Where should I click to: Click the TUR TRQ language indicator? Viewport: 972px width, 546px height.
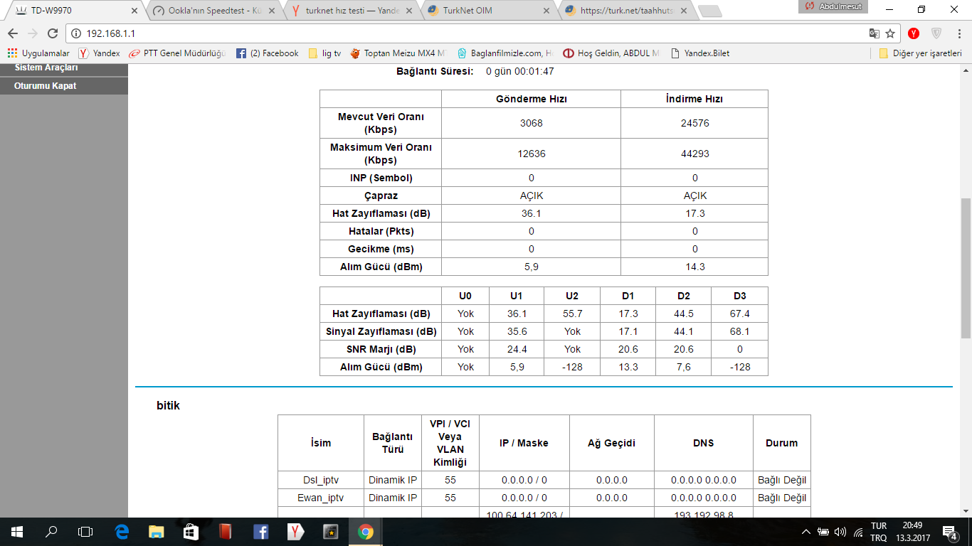point(879,532)
